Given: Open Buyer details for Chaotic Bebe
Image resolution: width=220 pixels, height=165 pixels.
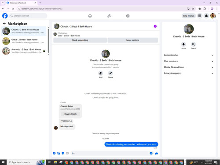Looking at the screenshot, I should point(70,114).
